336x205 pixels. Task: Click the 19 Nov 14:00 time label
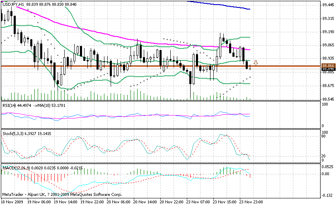[x=65, y=202]
